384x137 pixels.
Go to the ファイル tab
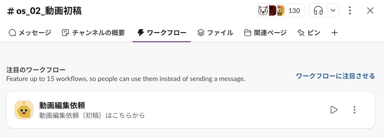click(215, 33)
